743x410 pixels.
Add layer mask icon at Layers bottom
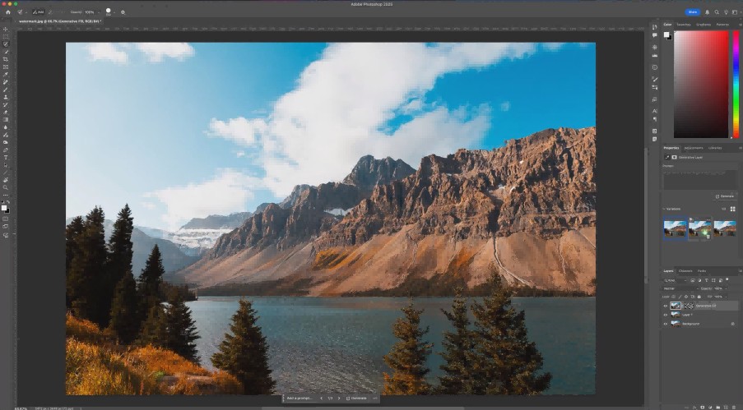(702, 408)
